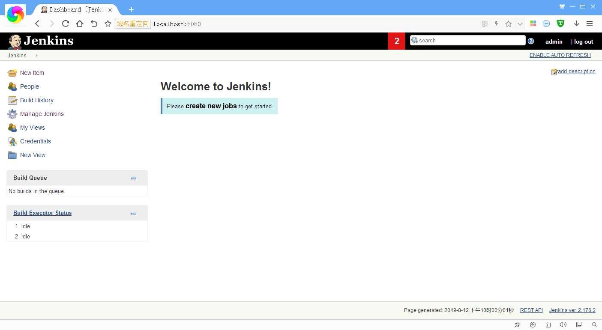Click the trash icon in bottom status bar
The width and height of the screenshot is (602, 330).
(548, 325)
